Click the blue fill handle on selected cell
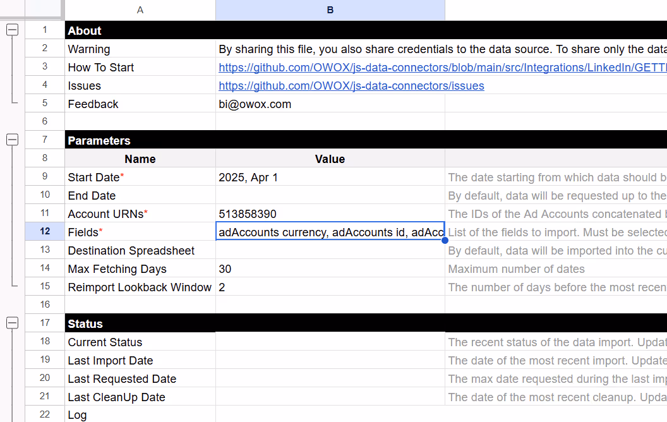 click(x=445, y=241)
